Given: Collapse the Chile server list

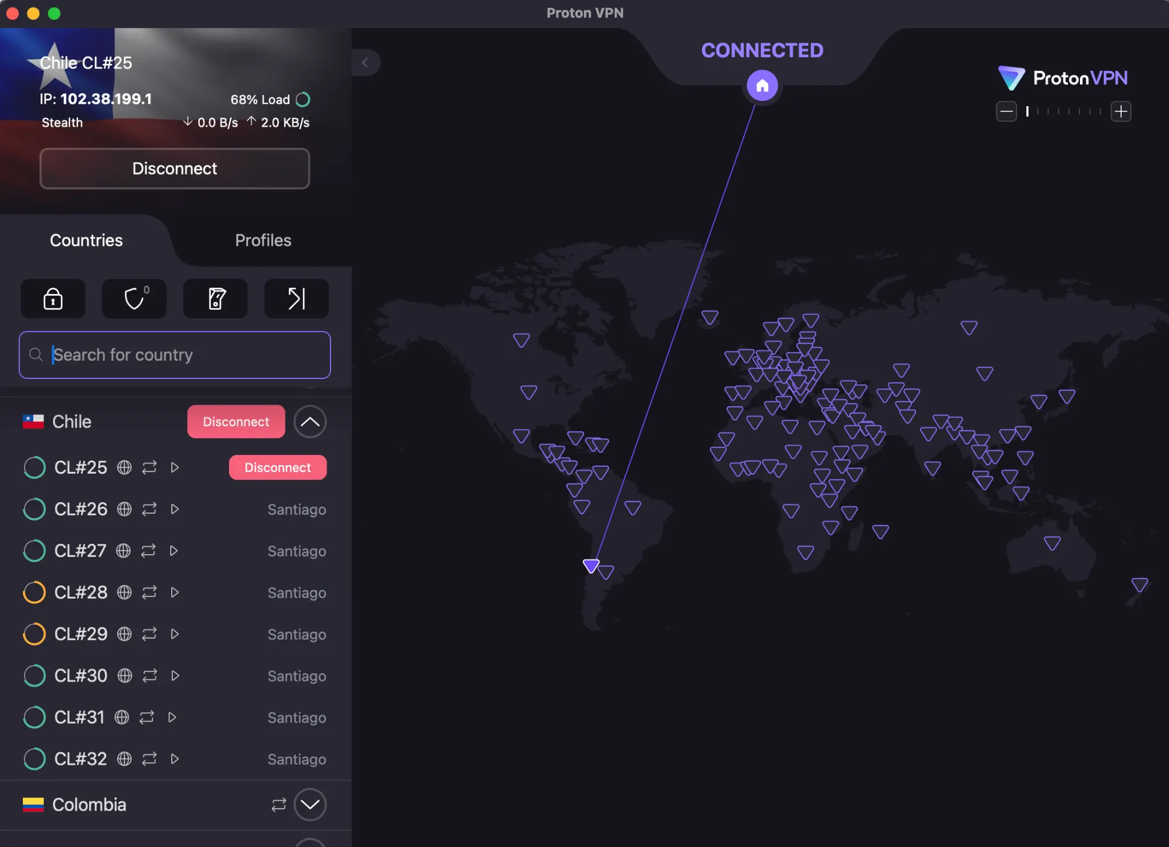Looking at the screenshot, I should (309, 421).
